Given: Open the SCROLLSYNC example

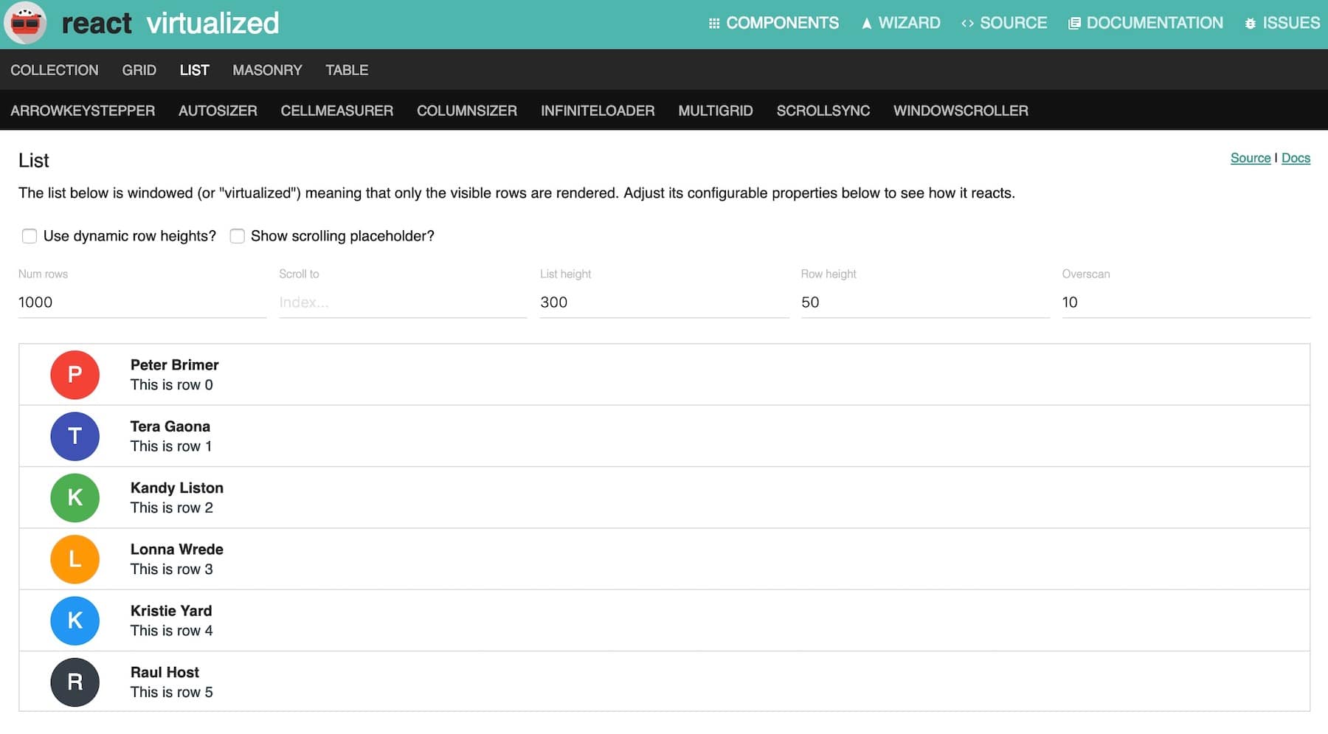Looking at the screenshot, I should 823,111.
